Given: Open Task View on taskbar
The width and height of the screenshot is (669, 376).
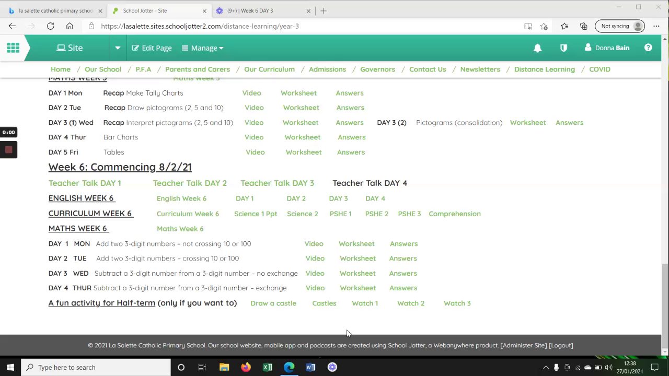Looking at the screenshot, I should click(202, 367).
